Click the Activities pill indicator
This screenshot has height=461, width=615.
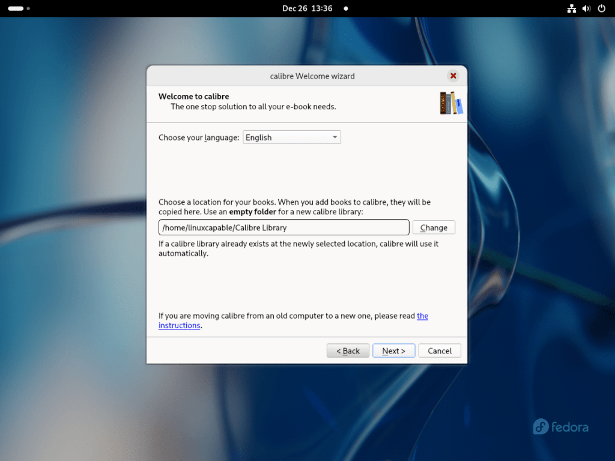pyautogui.click(x=16, y=8)
